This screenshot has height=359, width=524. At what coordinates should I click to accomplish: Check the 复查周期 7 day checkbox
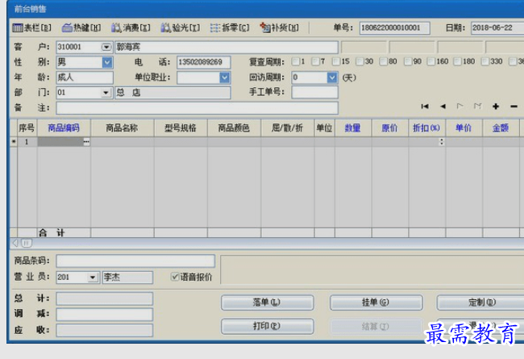pos(315,61)
